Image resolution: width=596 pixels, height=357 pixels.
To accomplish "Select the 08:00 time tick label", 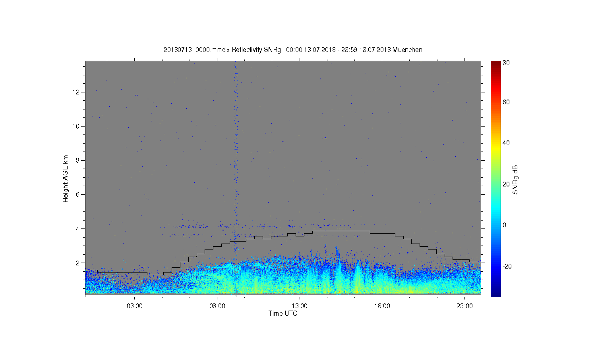I will click(217, 306).
